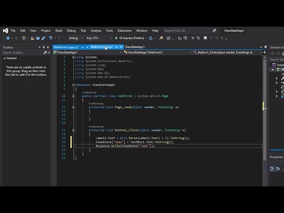Open the Window menu
284x213 pixels.
click(x=141, y=31)
